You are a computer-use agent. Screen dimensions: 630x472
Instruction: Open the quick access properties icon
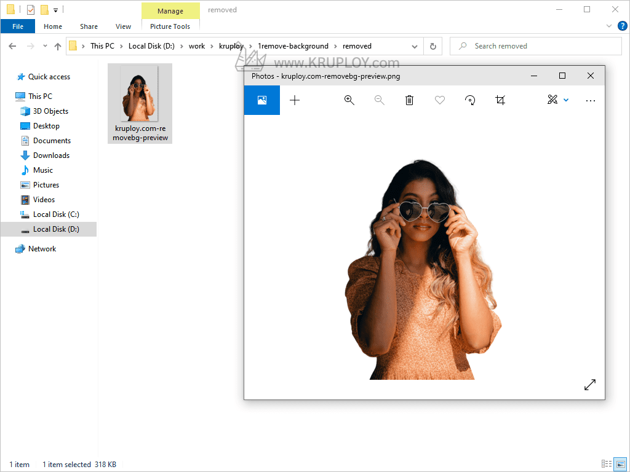(x=31, y=9)
